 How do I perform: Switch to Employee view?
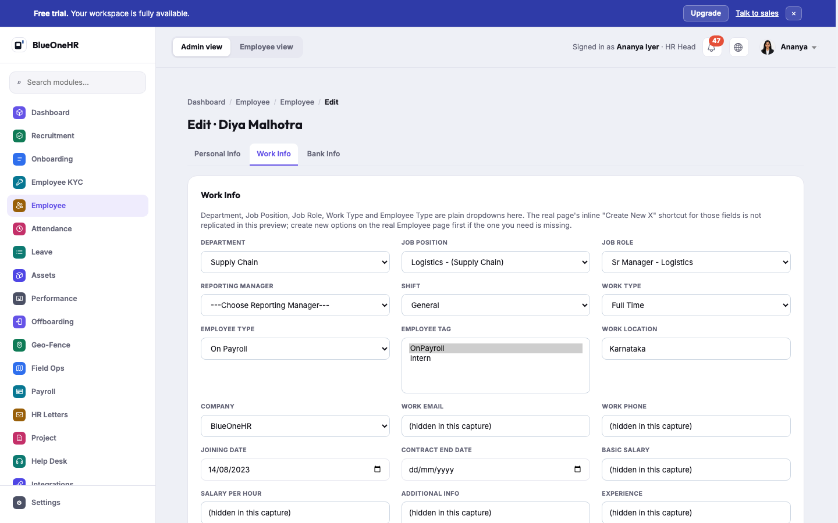click(267, 47)
